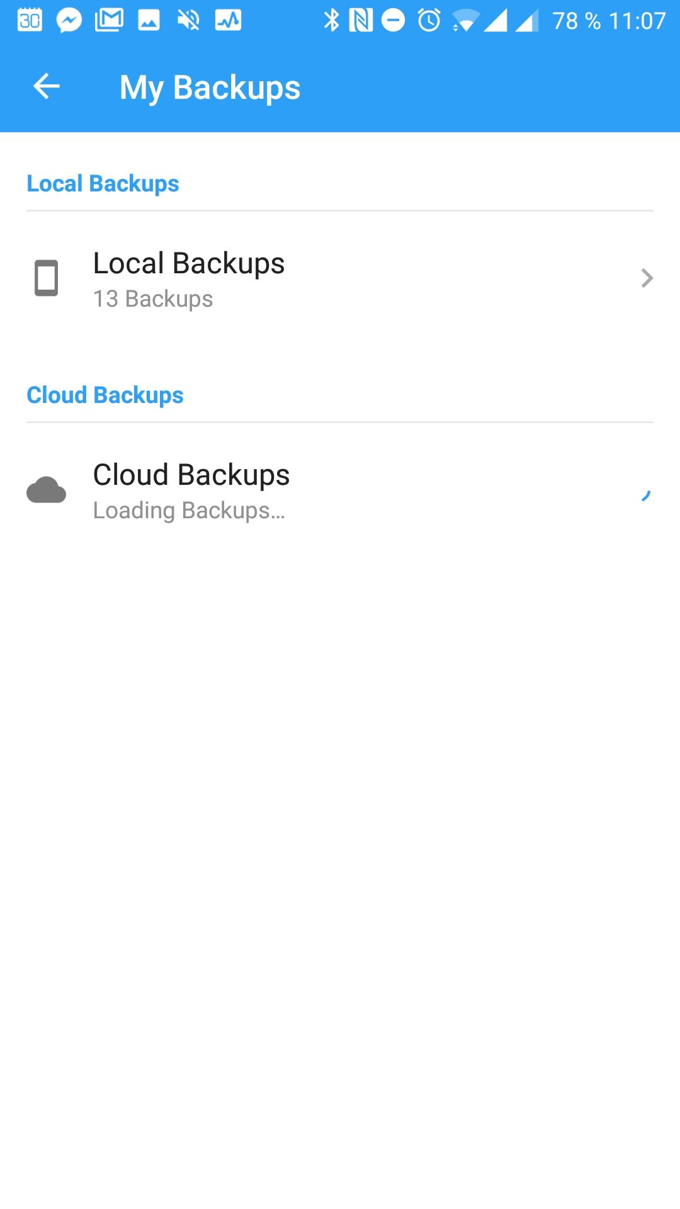Screen dimensions: 680x1209
Task: Expand Local Backups with the chevron
Action: point(647,278)
